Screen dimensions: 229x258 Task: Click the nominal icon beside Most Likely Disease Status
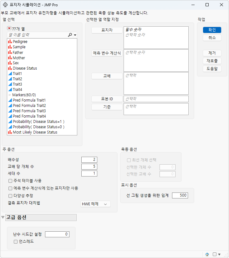10,132
